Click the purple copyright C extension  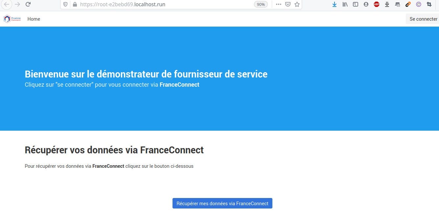419,4
